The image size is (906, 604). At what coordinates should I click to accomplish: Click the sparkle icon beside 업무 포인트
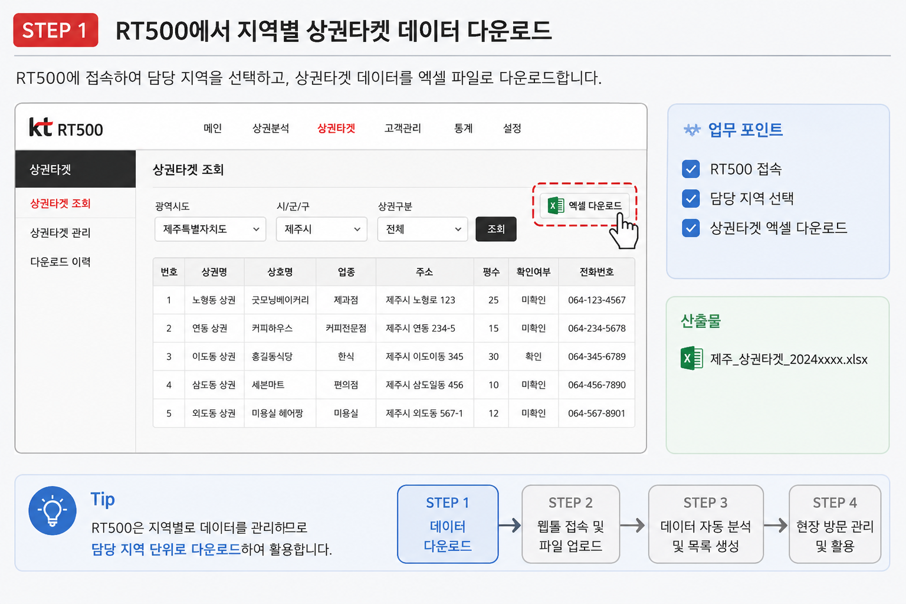(692, 130)
